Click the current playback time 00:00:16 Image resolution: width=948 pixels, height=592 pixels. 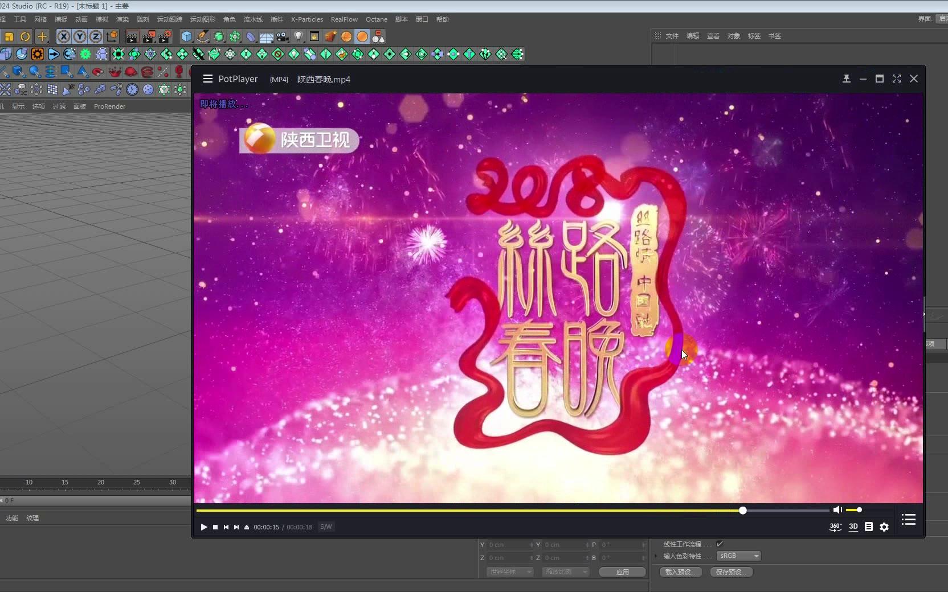[266, 527]
